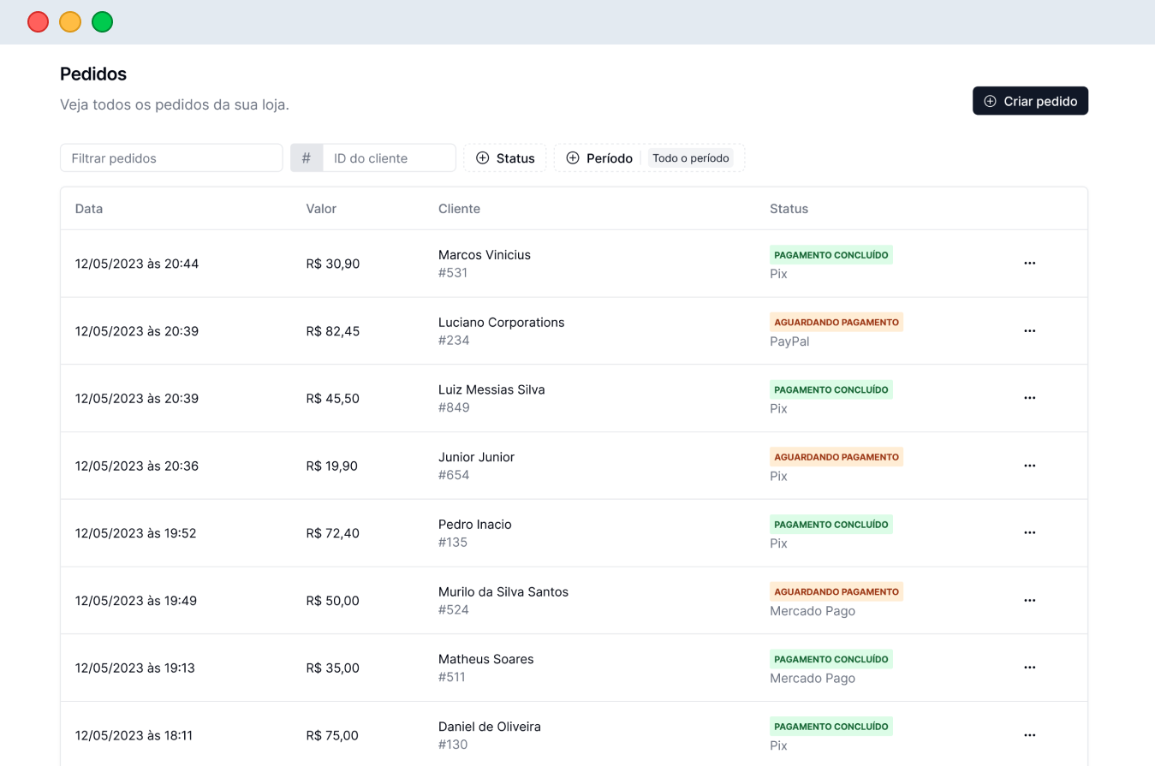The image size is (1155, 766).
Task: Click client name Junior Junior
Action: coord(477,457)
